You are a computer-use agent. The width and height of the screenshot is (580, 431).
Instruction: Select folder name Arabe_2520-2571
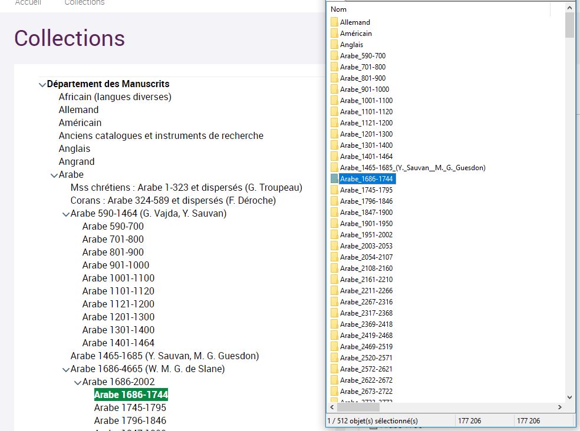pyautogui.click(x=366, y=358)
